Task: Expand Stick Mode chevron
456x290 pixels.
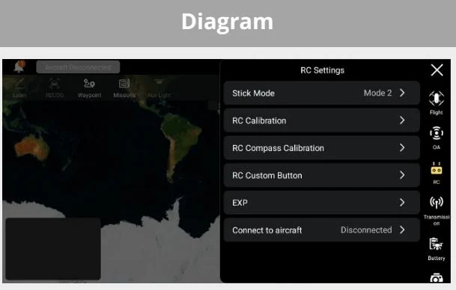Action: click(x=402, y=93)
